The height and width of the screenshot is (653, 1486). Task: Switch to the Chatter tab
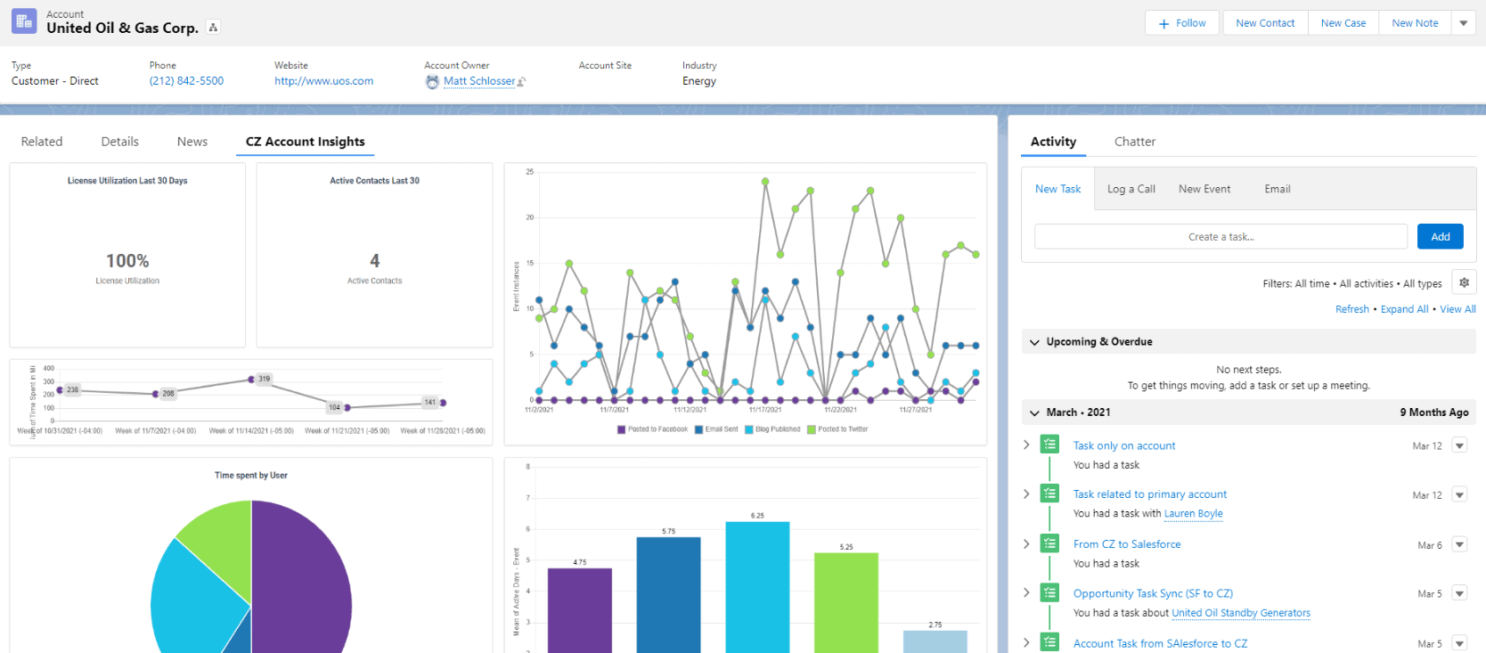click(x=1134, y=142)
